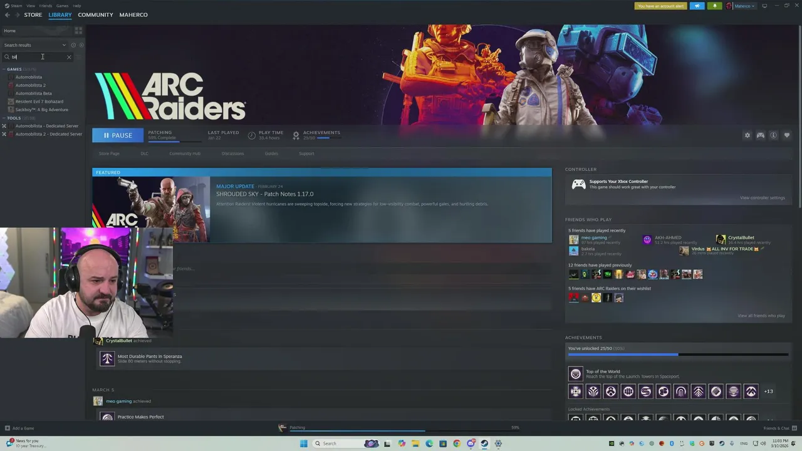This screenshot has height=451, width=802.
Task: Open the Games menu
Action: 62,6
